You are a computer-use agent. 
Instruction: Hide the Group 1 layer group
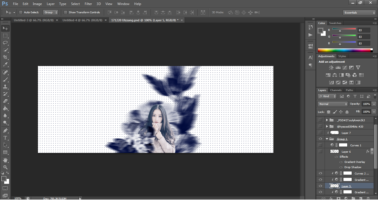point(320,139)
